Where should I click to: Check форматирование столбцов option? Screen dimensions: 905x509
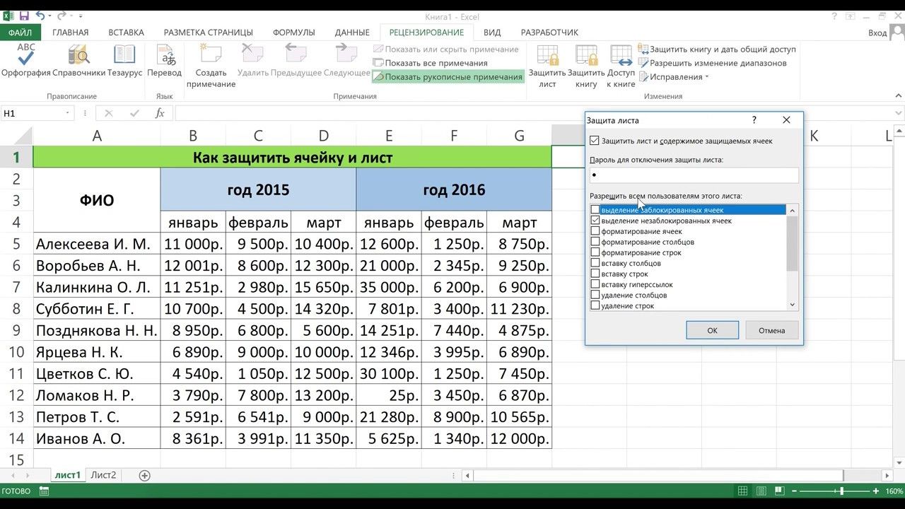[595, 242]
